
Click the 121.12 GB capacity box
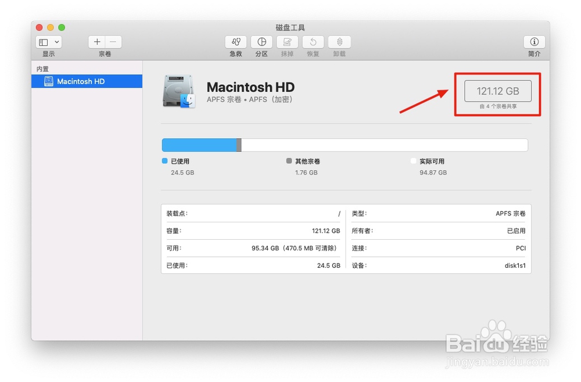[x=498, y=91]
